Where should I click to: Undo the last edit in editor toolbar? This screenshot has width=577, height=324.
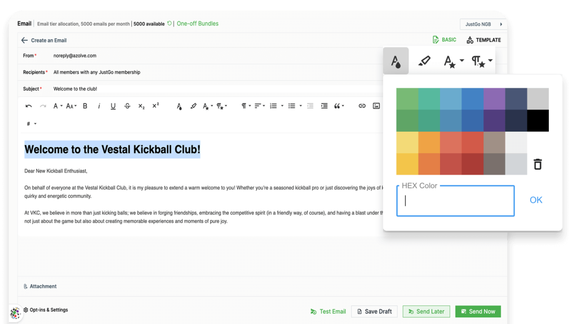28,106
